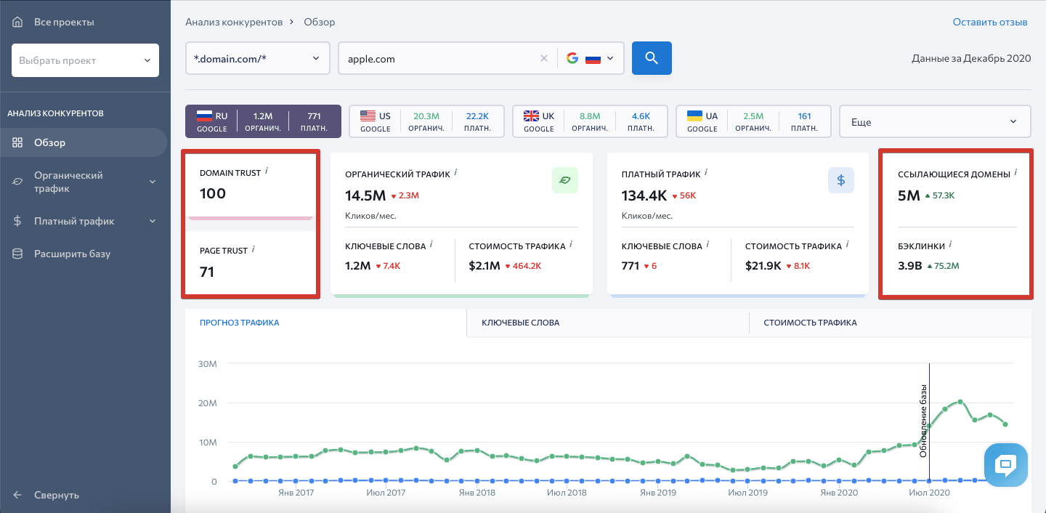Select the UK Google region
1046x513 pixels.
pos(590,121)
